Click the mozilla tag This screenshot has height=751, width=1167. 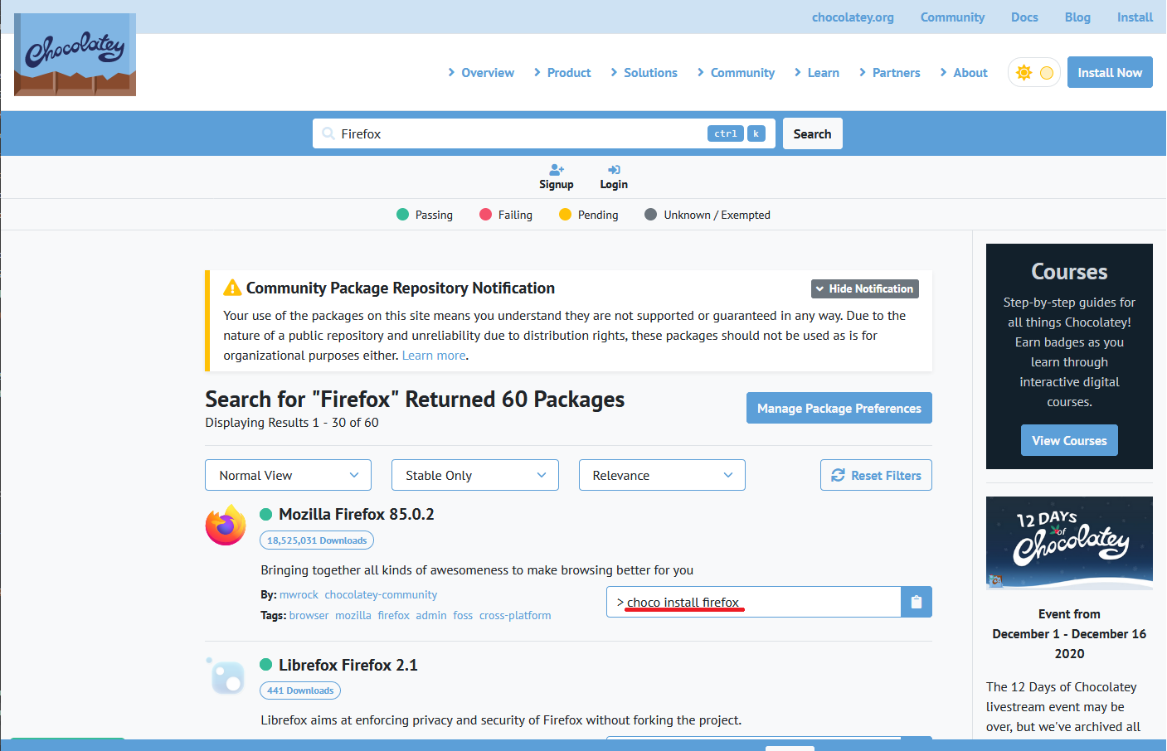[353, 615]
